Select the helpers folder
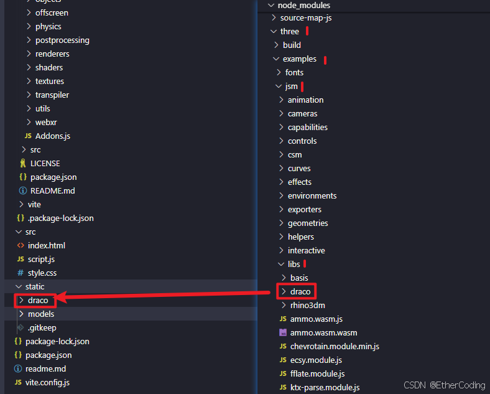 (301, 237)
